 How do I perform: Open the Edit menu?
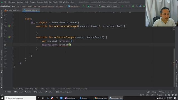(x=9, y=2)
